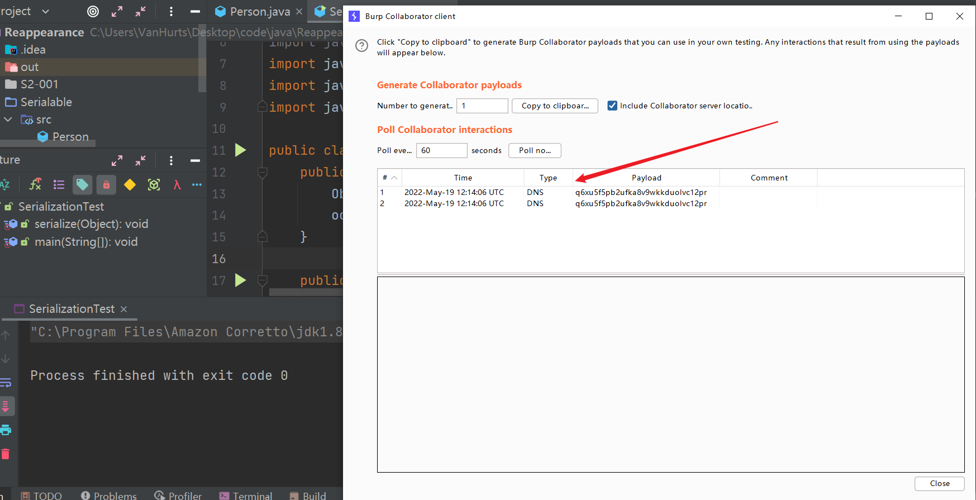Select serialize(Object): void in Structure
This screenshot has height=500, width=976.
coord(76,224)
